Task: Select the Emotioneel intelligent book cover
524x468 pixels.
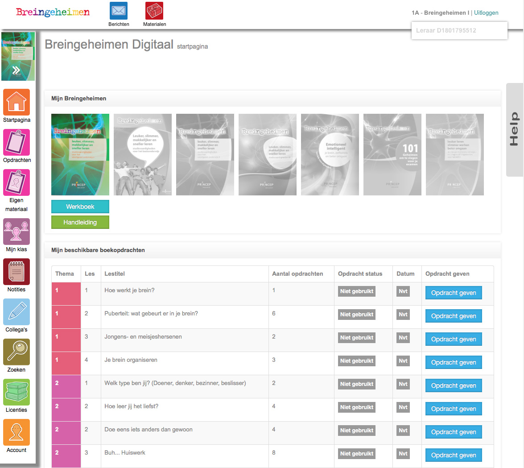Action: (330, 154)
